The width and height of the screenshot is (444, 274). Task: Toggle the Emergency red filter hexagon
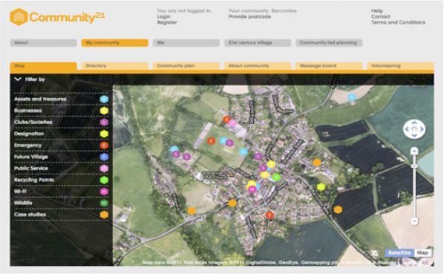104,146
